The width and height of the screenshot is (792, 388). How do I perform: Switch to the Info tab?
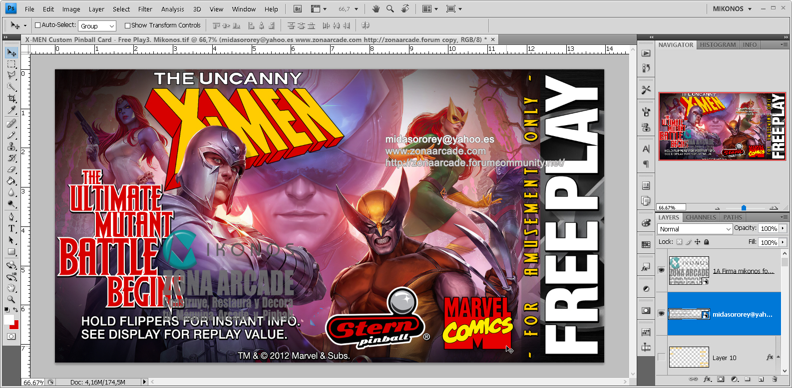click(750, 45)
